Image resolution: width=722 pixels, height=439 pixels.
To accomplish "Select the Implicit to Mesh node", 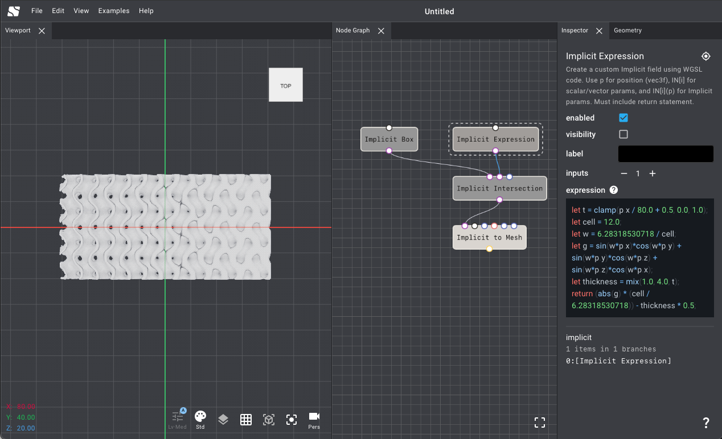I will coord(490,237).
